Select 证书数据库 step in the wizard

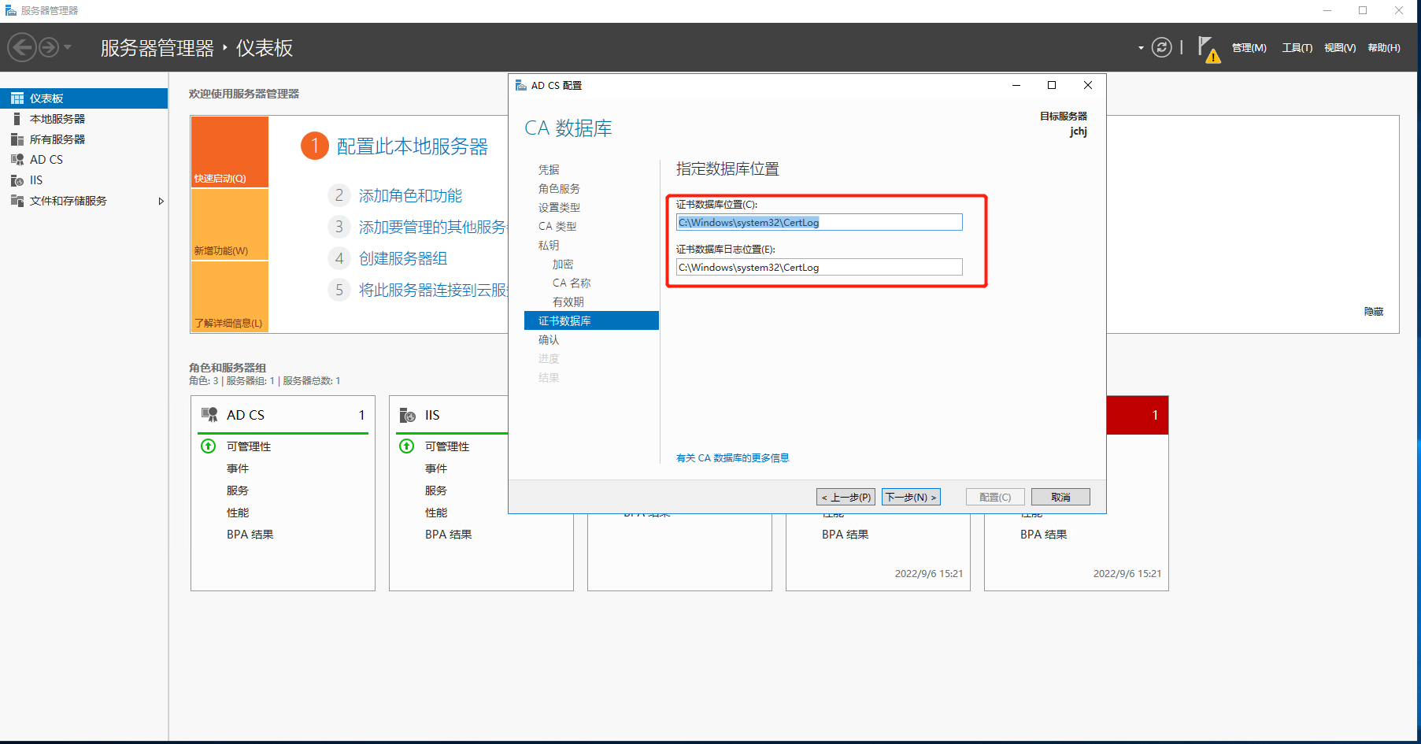coord(591,320)
